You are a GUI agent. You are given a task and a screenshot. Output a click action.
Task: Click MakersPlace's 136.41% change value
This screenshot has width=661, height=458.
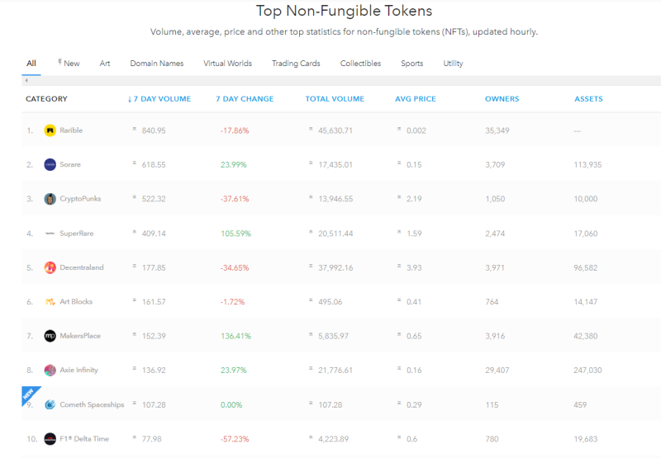click(235, 336)
